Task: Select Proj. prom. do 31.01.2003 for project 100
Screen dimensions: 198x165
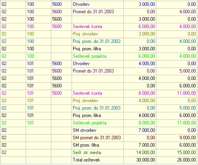Action: (96, 41)
